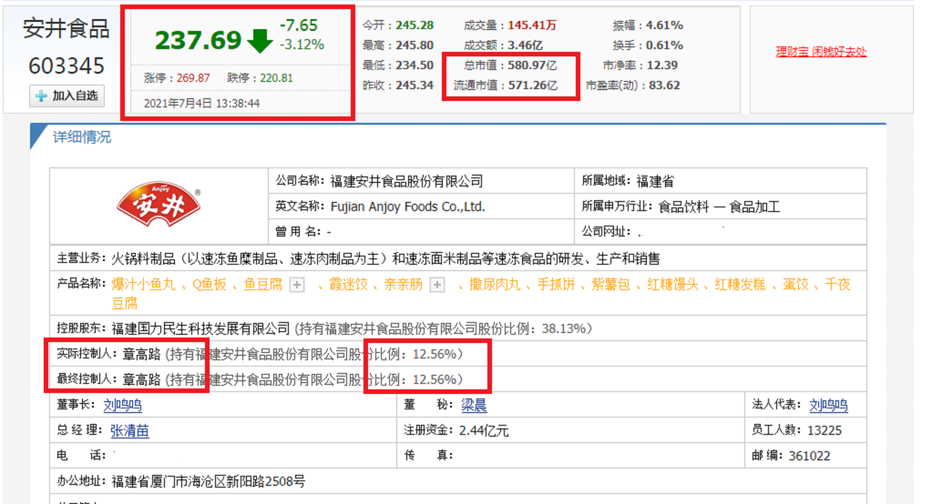The height and width of the screenshot is (504, 932).
Task: Click English name Fujian Anjoy Foods Co.,Ltd.
Action: point(408,207)
